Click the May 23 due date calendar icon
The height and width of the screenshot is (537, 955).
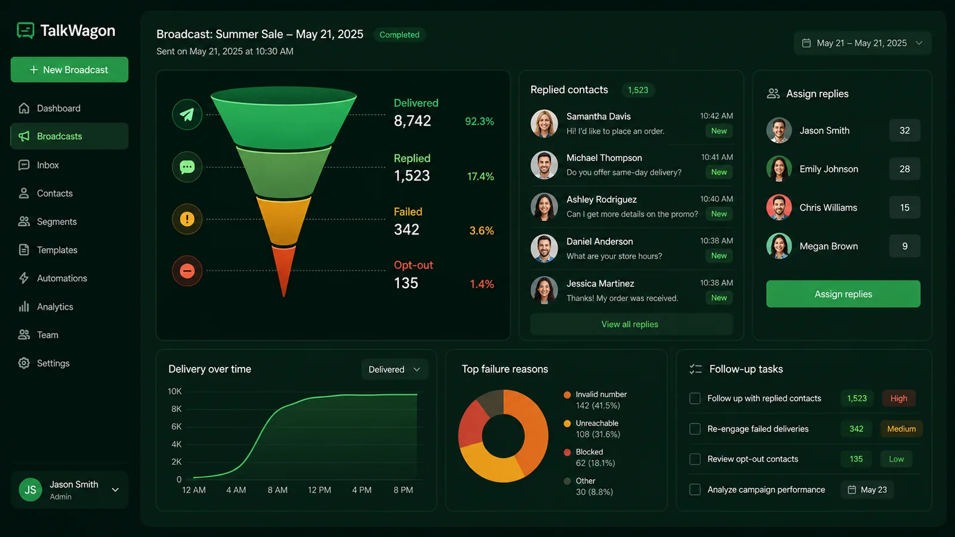(852, 489)
